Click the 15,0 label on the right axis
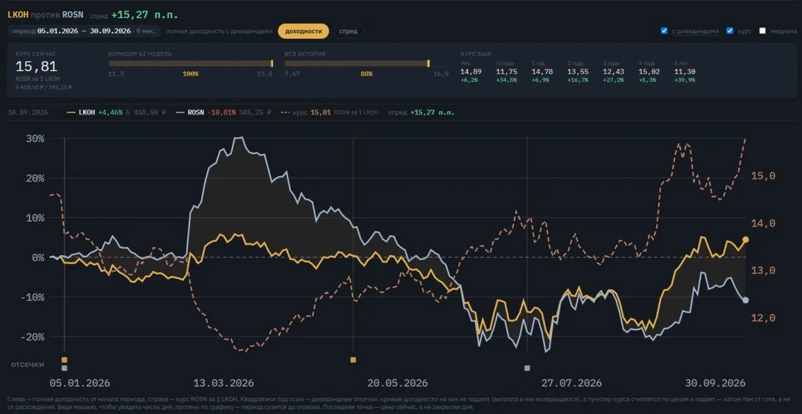This screenshot has width=802, height=414. [763, 176]
